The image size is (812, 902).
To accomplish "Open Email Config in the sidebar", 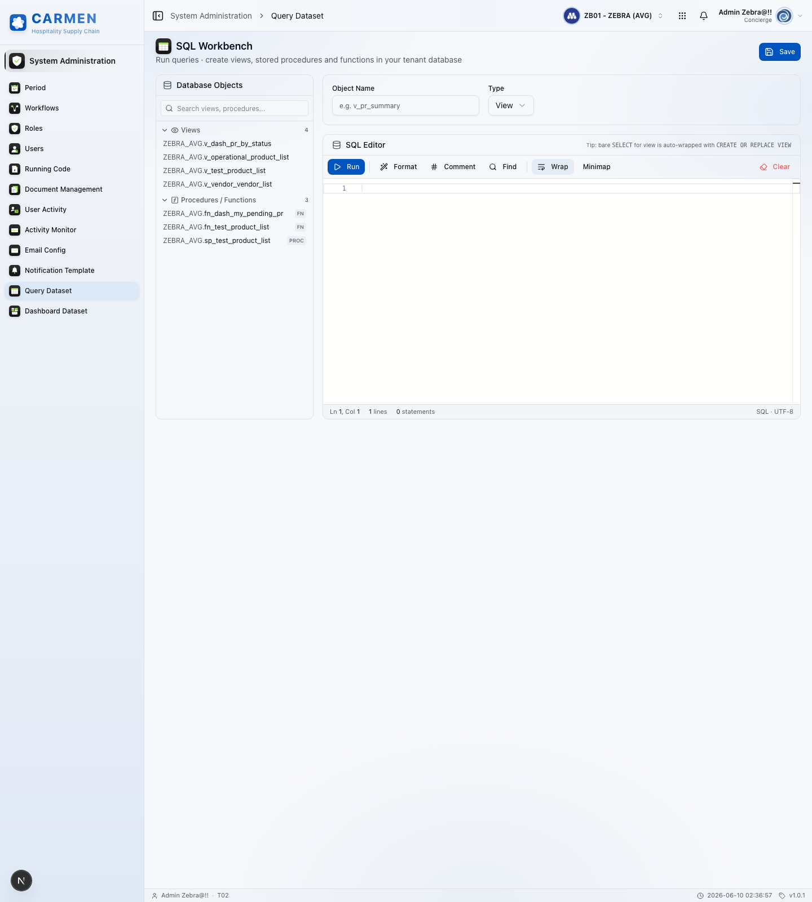I will [72, 250].
